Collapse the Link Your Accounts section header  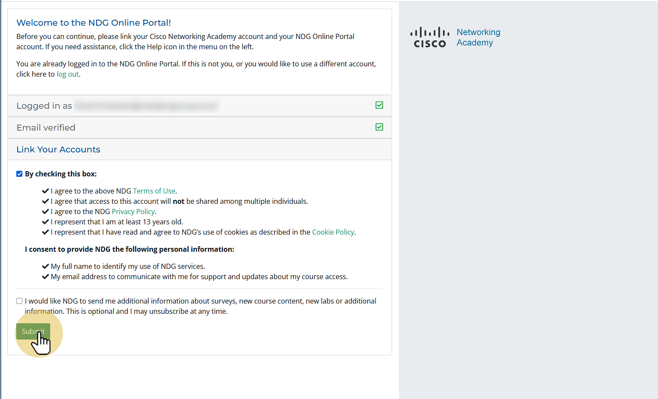[199, 149]
